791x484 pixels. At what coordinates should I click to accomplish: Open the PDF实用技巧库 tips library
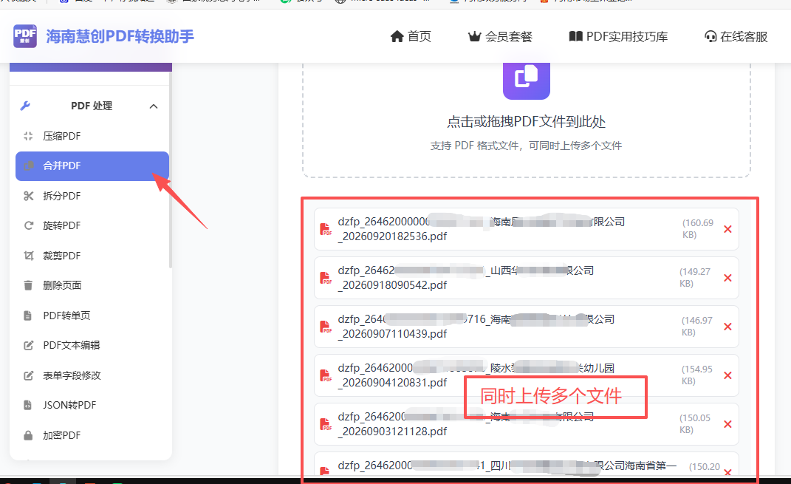click(x=618, y=36)
